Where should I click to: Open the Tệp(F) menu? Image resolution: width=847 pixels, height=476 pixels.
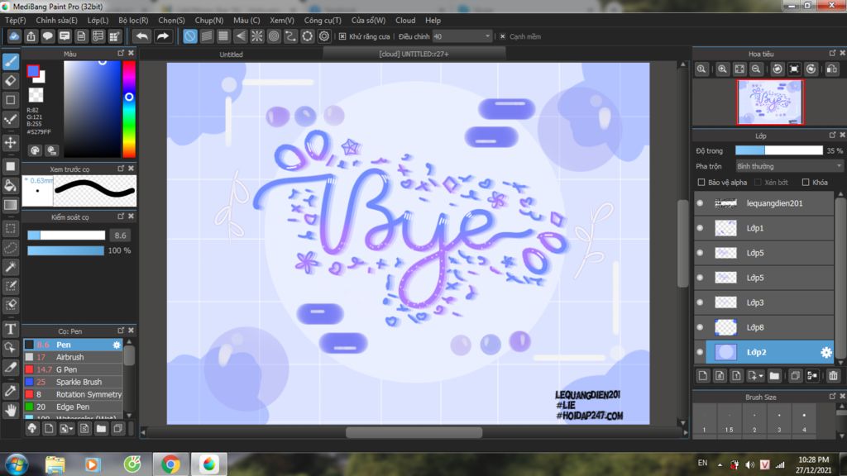(15, 20)
